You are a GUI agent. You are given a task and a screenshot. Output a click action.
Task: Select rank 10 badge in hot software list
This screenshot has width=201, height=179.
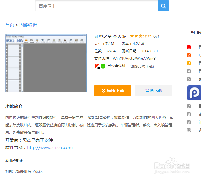[x=189, y=130]
